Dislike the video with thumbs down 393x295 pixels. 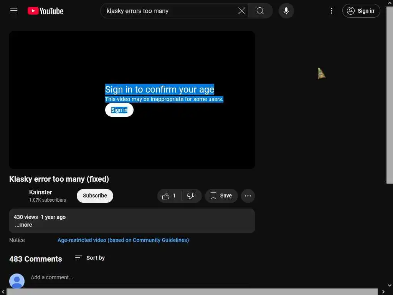(191, 196)
